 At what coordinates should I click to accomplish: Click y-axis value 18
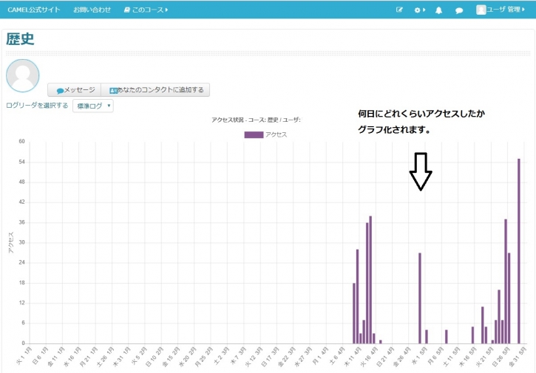(x=22, y=283)
